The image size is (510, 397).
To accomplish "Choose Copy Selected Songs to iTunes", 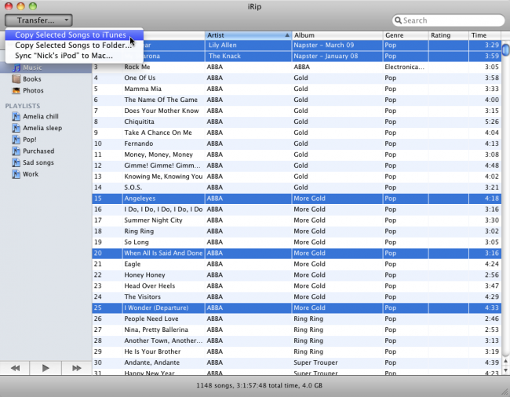I will pyautogui.click(x=75, y=35).
